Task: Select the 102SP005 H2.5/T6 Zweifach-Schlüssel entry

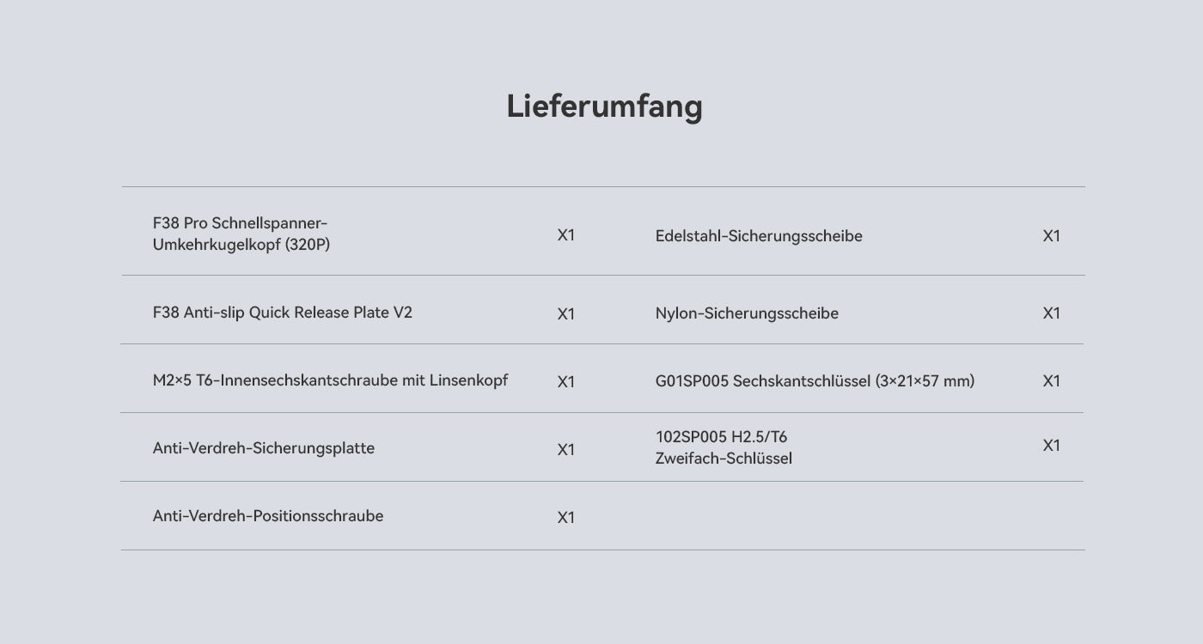Action: click(724, 447)
